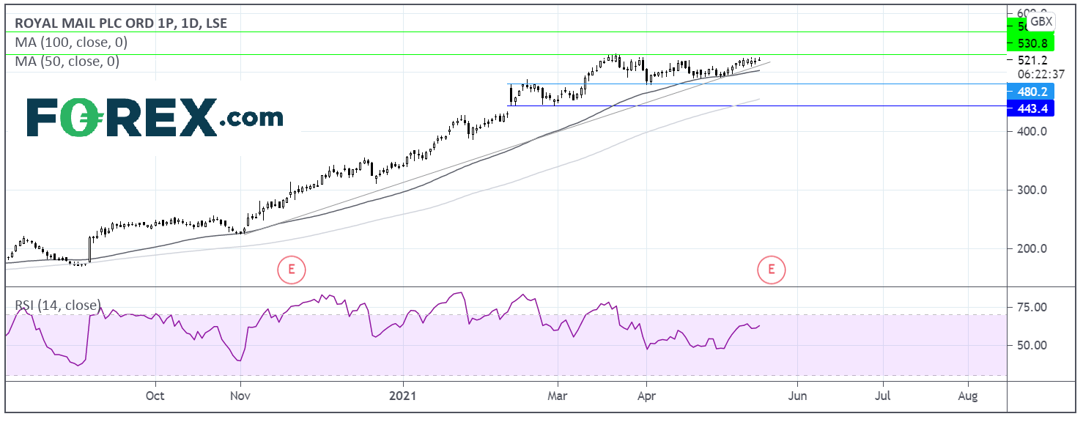The width and height of the screenshot is (1083, 422).
Task: Click the Jun label on time axis
Action: coord(797,396)
